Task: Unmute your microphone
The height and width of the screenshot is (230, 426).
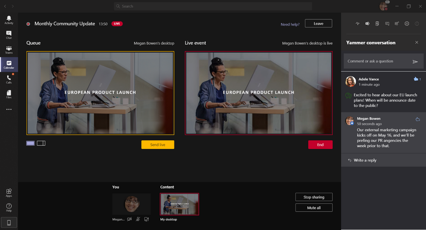Action: [138, 219]
